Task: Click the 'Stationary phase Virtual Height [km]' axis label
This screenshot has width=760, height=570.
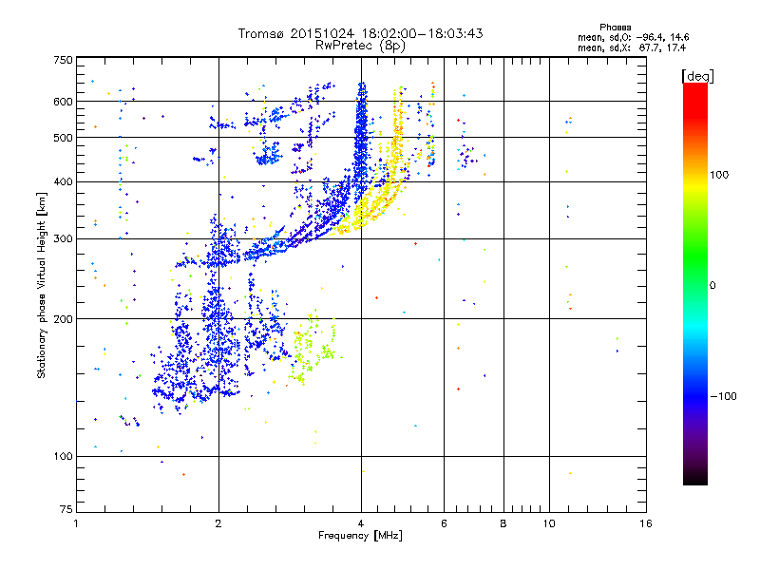Action: pos(42,286)
